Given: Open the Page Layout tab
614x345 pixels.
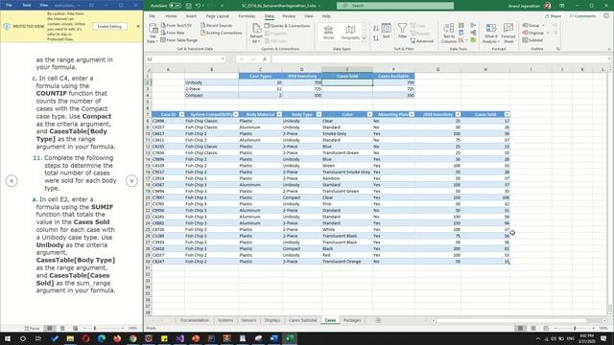Looking at the screenshot, I should point(218,16).
